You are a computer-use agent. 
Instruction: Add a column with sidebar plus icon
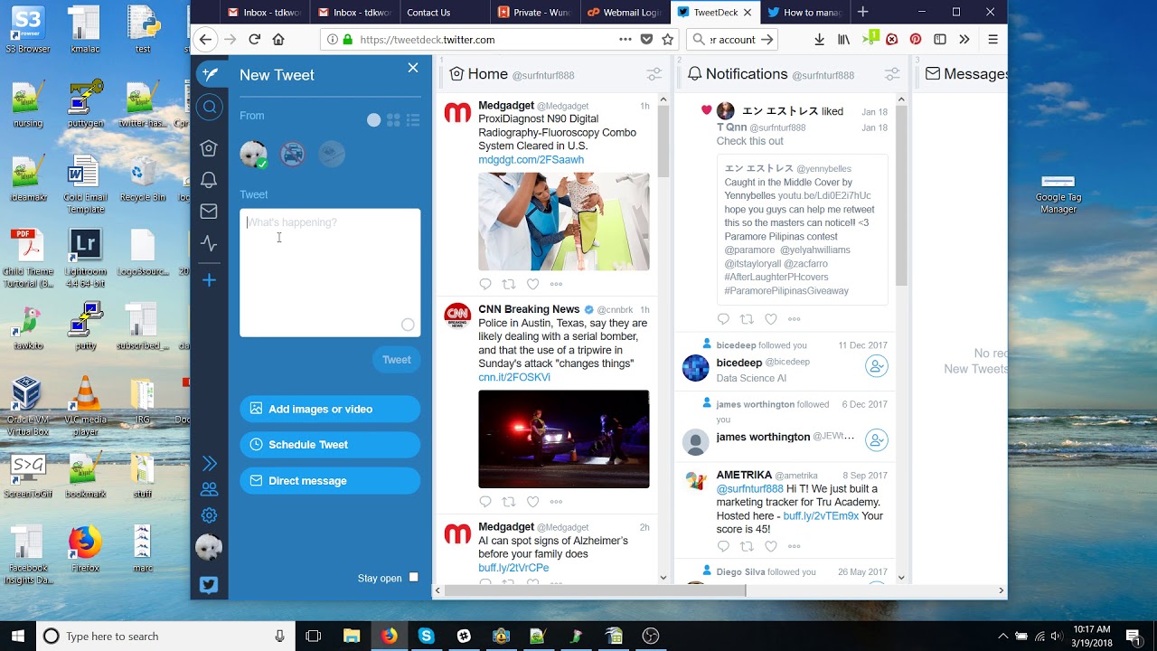click(x=209, y=280)
